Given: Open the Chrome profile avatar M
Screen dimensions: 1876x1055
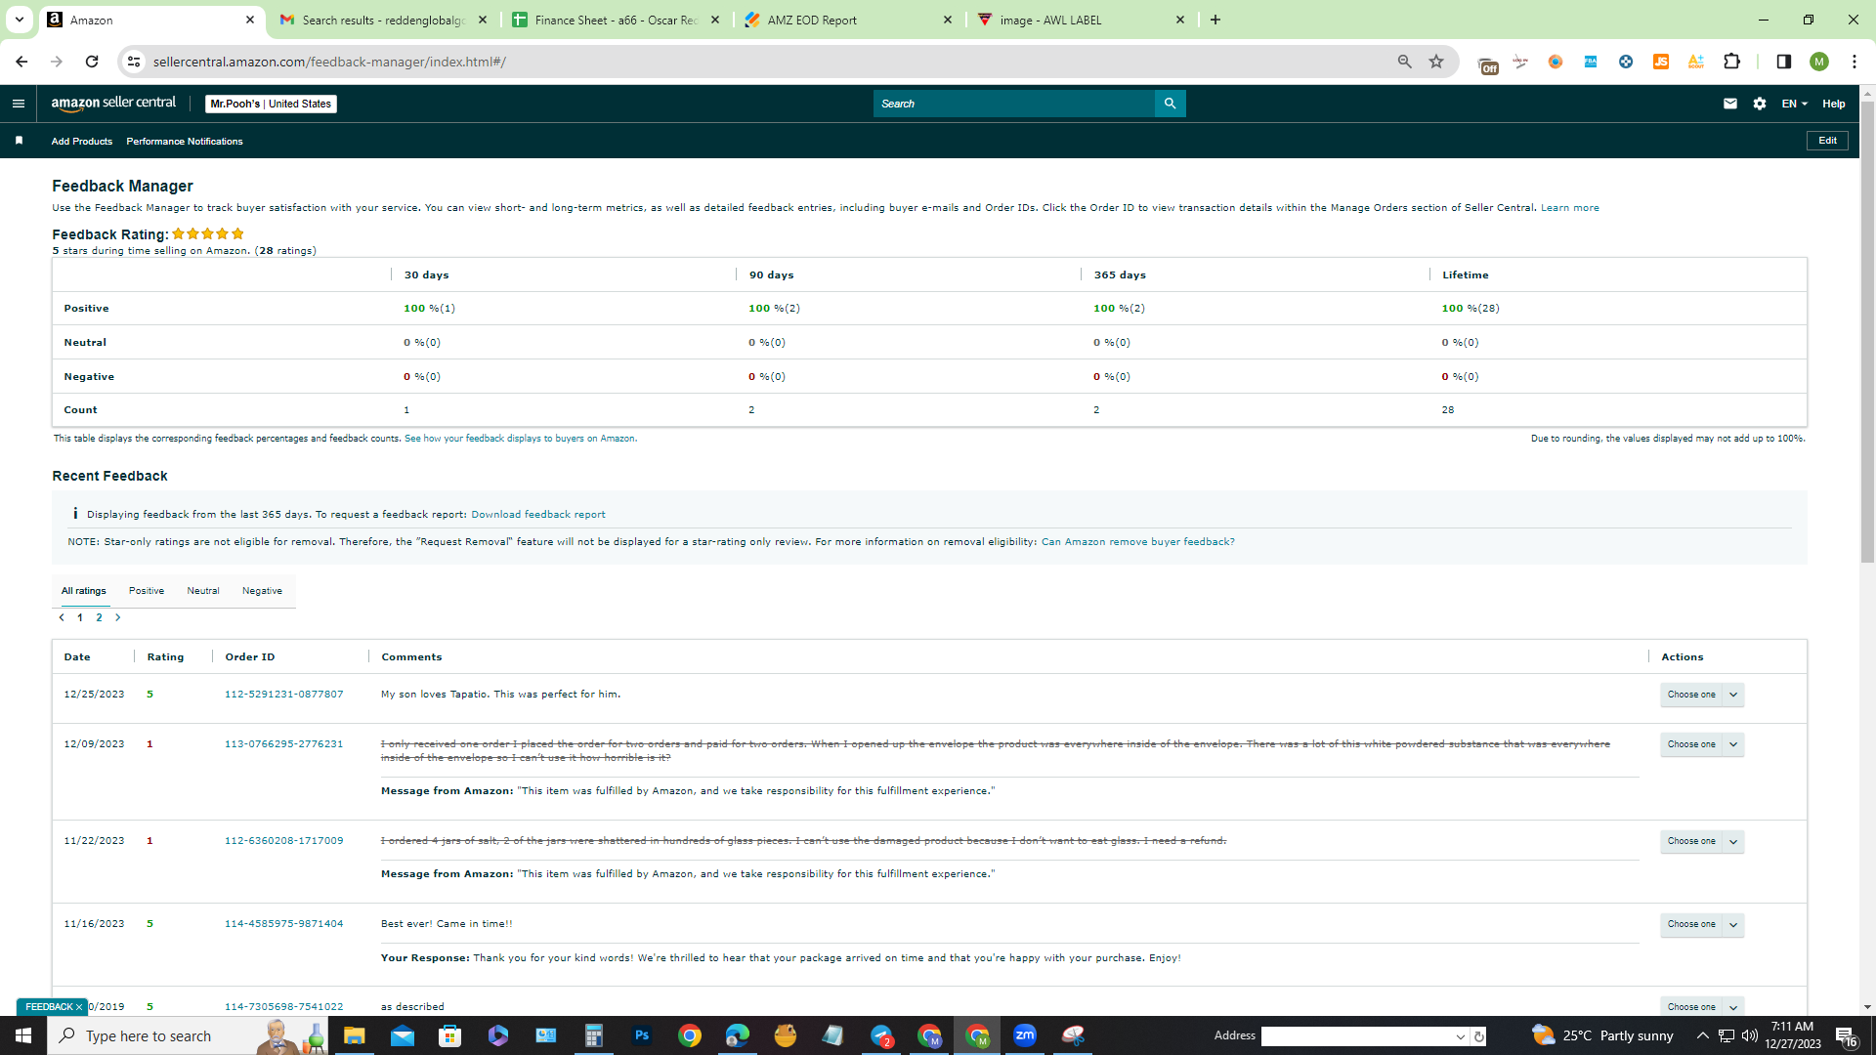Looking at the screenshot, I should (1819, 62).
